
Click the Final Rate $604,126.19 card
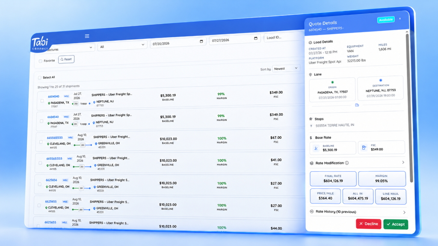point(333,179)
